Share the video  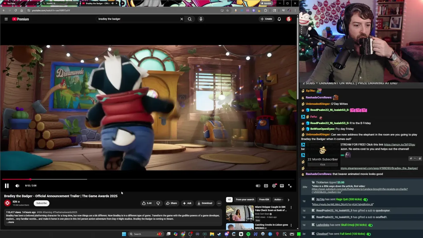(171, 203)
